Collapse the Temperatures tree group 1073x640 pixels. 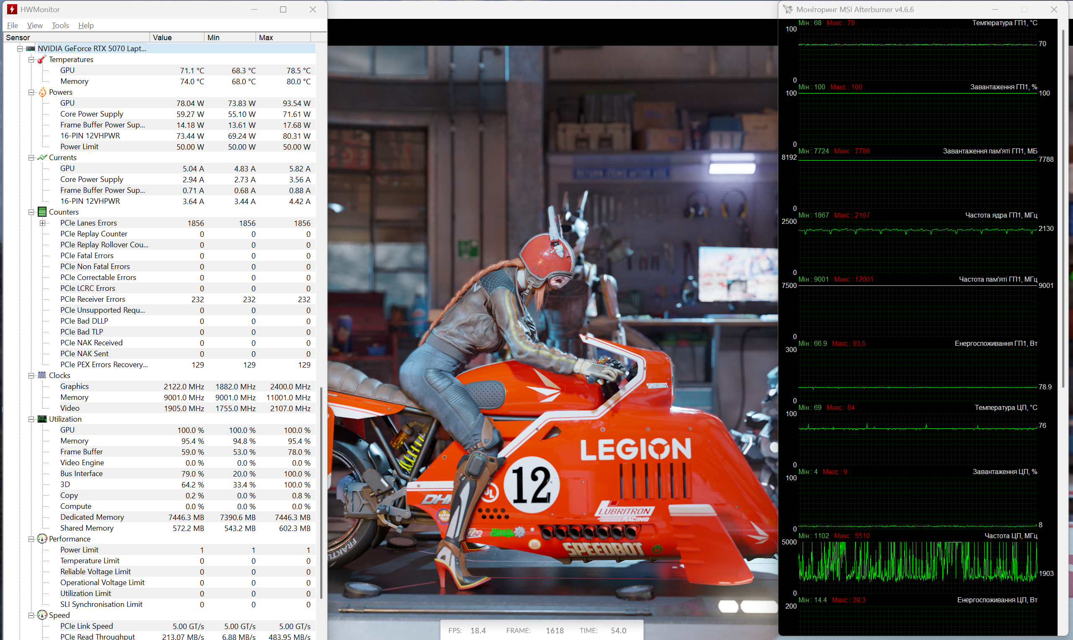pyautogui.click(x=31, y=60)
